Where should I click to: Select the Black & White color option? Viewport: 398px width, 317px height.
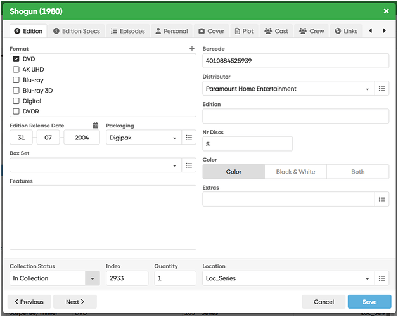[295, 172]
